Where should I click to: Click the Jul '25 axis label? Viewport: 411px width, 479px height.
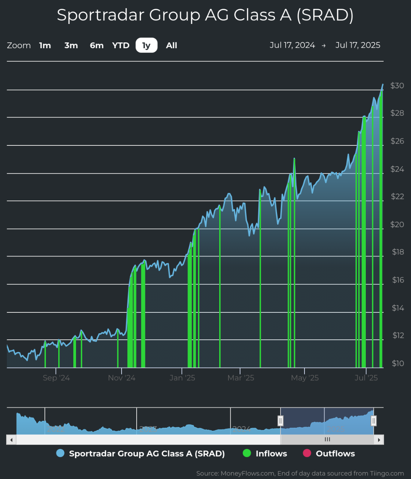pos(366,378)
